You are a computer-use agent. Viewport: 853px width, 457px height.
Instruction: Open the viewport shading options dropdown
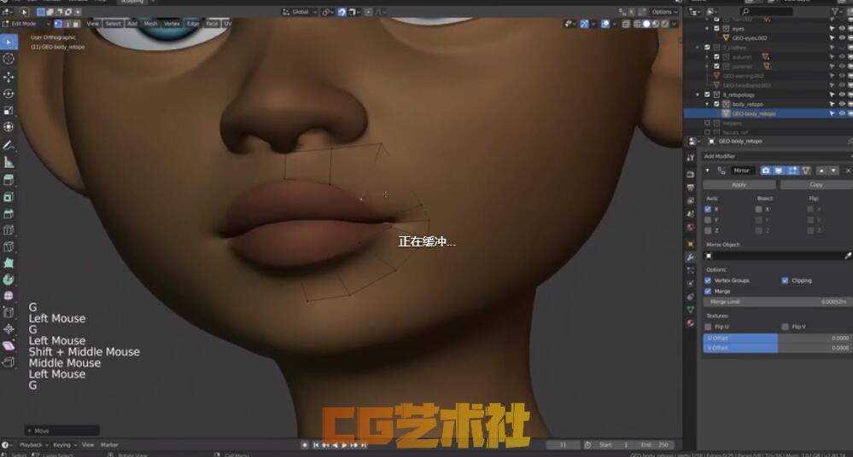(x=674, y=24)
